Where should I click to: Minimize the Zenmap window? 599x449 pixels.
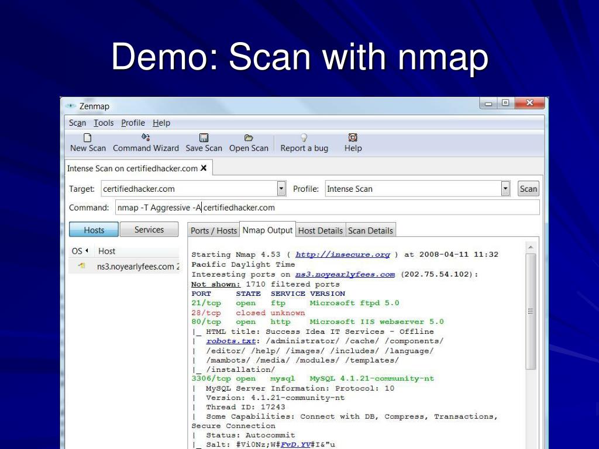488,103
